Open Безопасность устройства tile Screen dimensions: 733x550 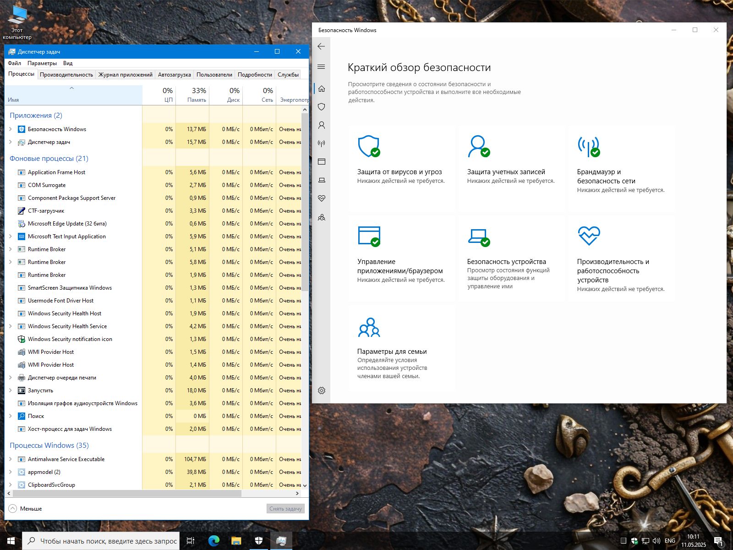pyautogui.click(x=512, y=258)
